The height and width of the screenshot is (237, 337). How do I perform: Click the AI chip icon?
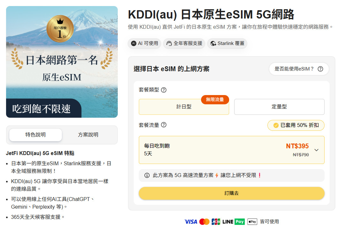(x=134, y=43)
